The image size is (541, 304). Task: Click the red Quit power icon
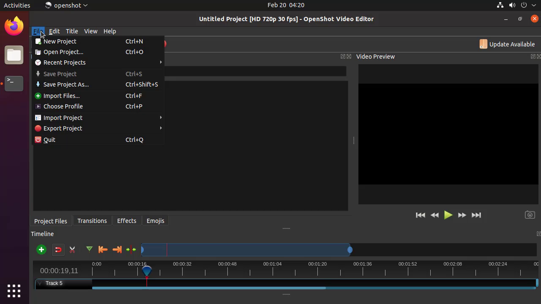[x=38, y=140]
